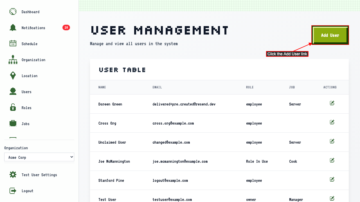This screenshot has height=202, width=360.
Task: Click the Role In Use cell
Action: 257,161
